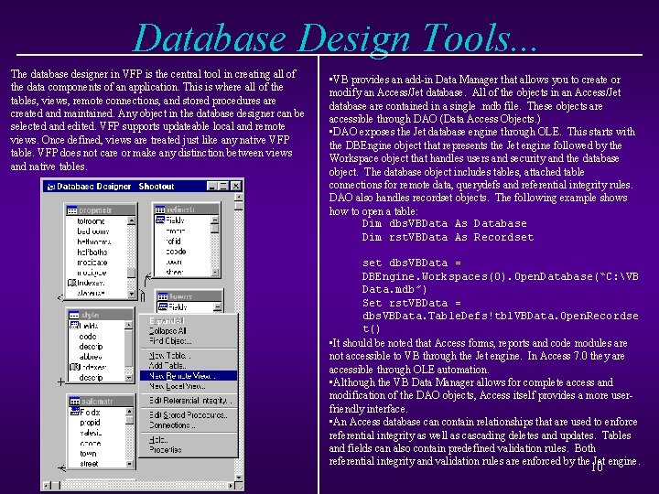Click style list scroll up arrow
Image resolution: width=659 pixels, height=494 pixels.
129,325
